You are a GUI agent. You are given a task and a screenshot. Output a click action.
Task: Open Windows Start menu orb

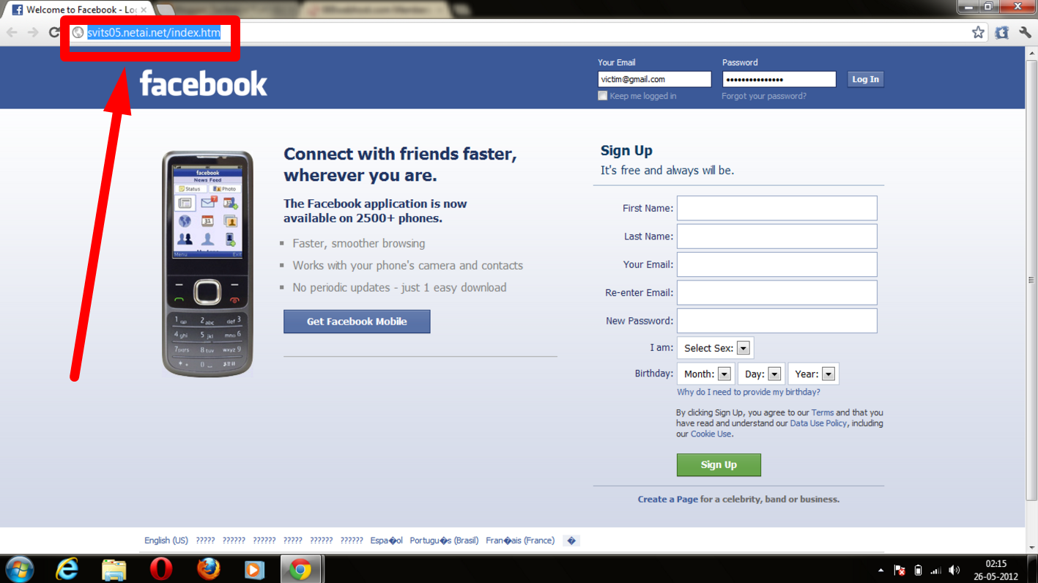click(19, 569)
